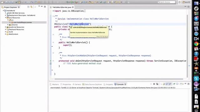Viewport: 200px width, 112px height.
Task: Open the Servers tab
Action: pos(77,84)
